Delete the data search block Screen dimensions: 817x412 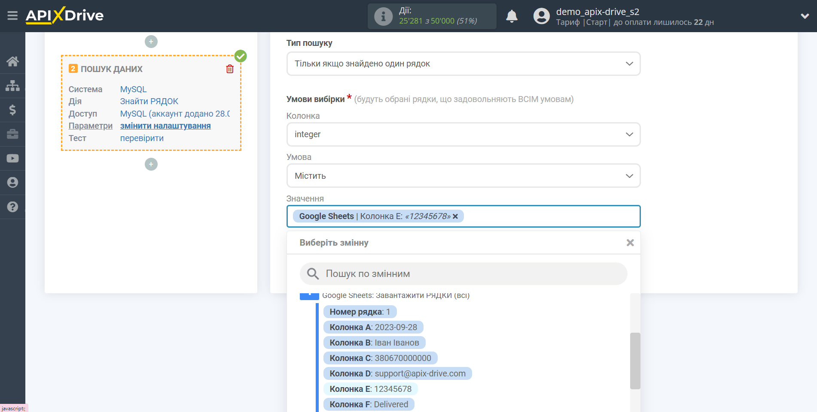point(230,69)
